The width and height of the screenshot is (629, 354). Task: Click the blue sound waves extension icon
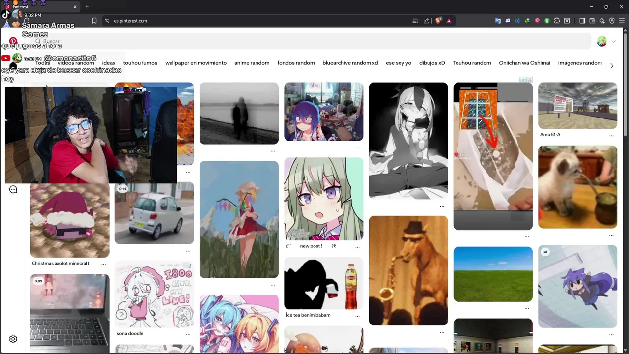(517, 21)
